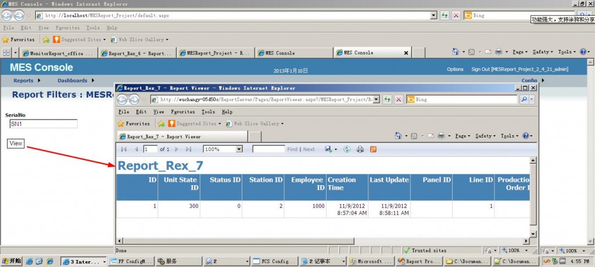Expand the Report Viewer address bar dropdown
This screenshot has width=595, height=267.
click(376, 99)
